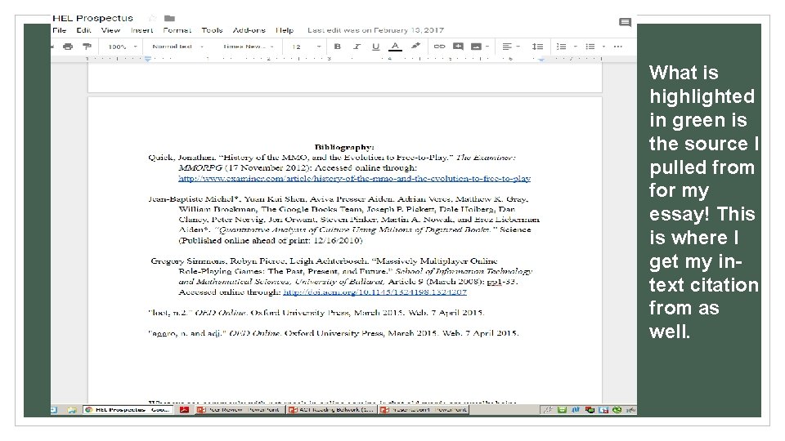Switch to HEL Prospectus Chrome taskbar button
785x441 pixels.
pos(128,409)
